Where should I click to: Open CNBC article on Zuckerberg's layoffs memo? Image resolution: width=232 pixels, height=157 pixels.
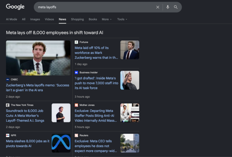tap(38, 88)
